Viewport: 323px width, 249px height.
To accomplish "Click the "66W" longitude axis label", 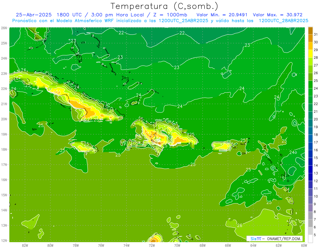I will [x=228, y=245].
